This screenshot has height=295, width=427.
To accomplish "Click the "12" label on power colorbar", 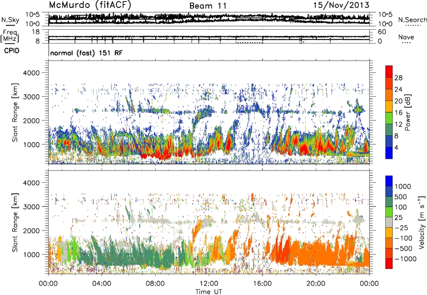I will 398,125.
